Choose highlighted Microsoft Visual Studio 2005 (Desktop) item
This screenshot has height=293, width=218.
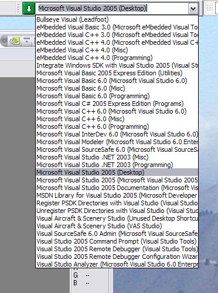click(x=117, y=172)
